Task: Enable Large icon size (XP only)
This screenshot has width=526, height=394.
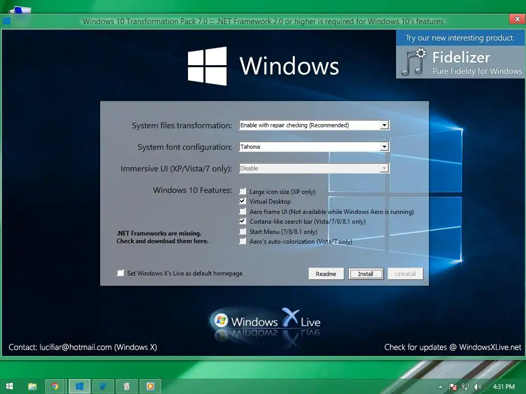Action: [242, 191]
